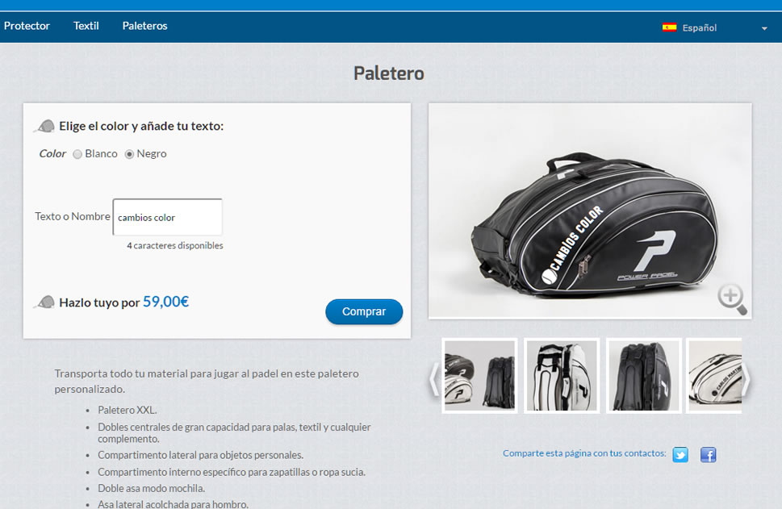The image size is (782, 509).
Task: Focus the Texto o Nombre input field
Action: pos(168,217)
